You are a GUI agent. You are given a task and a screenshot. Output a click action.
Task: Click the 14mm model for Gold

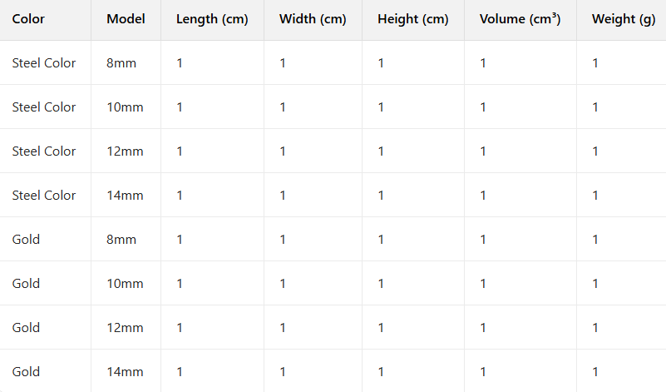coord(125,372)
